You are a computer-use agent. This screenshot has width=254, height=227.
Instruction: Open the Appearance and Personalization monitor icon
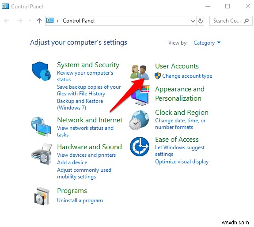click(x=140, y=95)
